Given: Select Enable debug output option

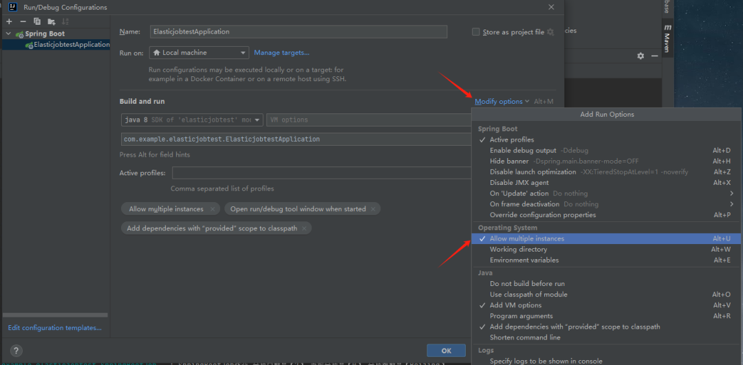Looking at the screenshot, I should click(606, 151).
